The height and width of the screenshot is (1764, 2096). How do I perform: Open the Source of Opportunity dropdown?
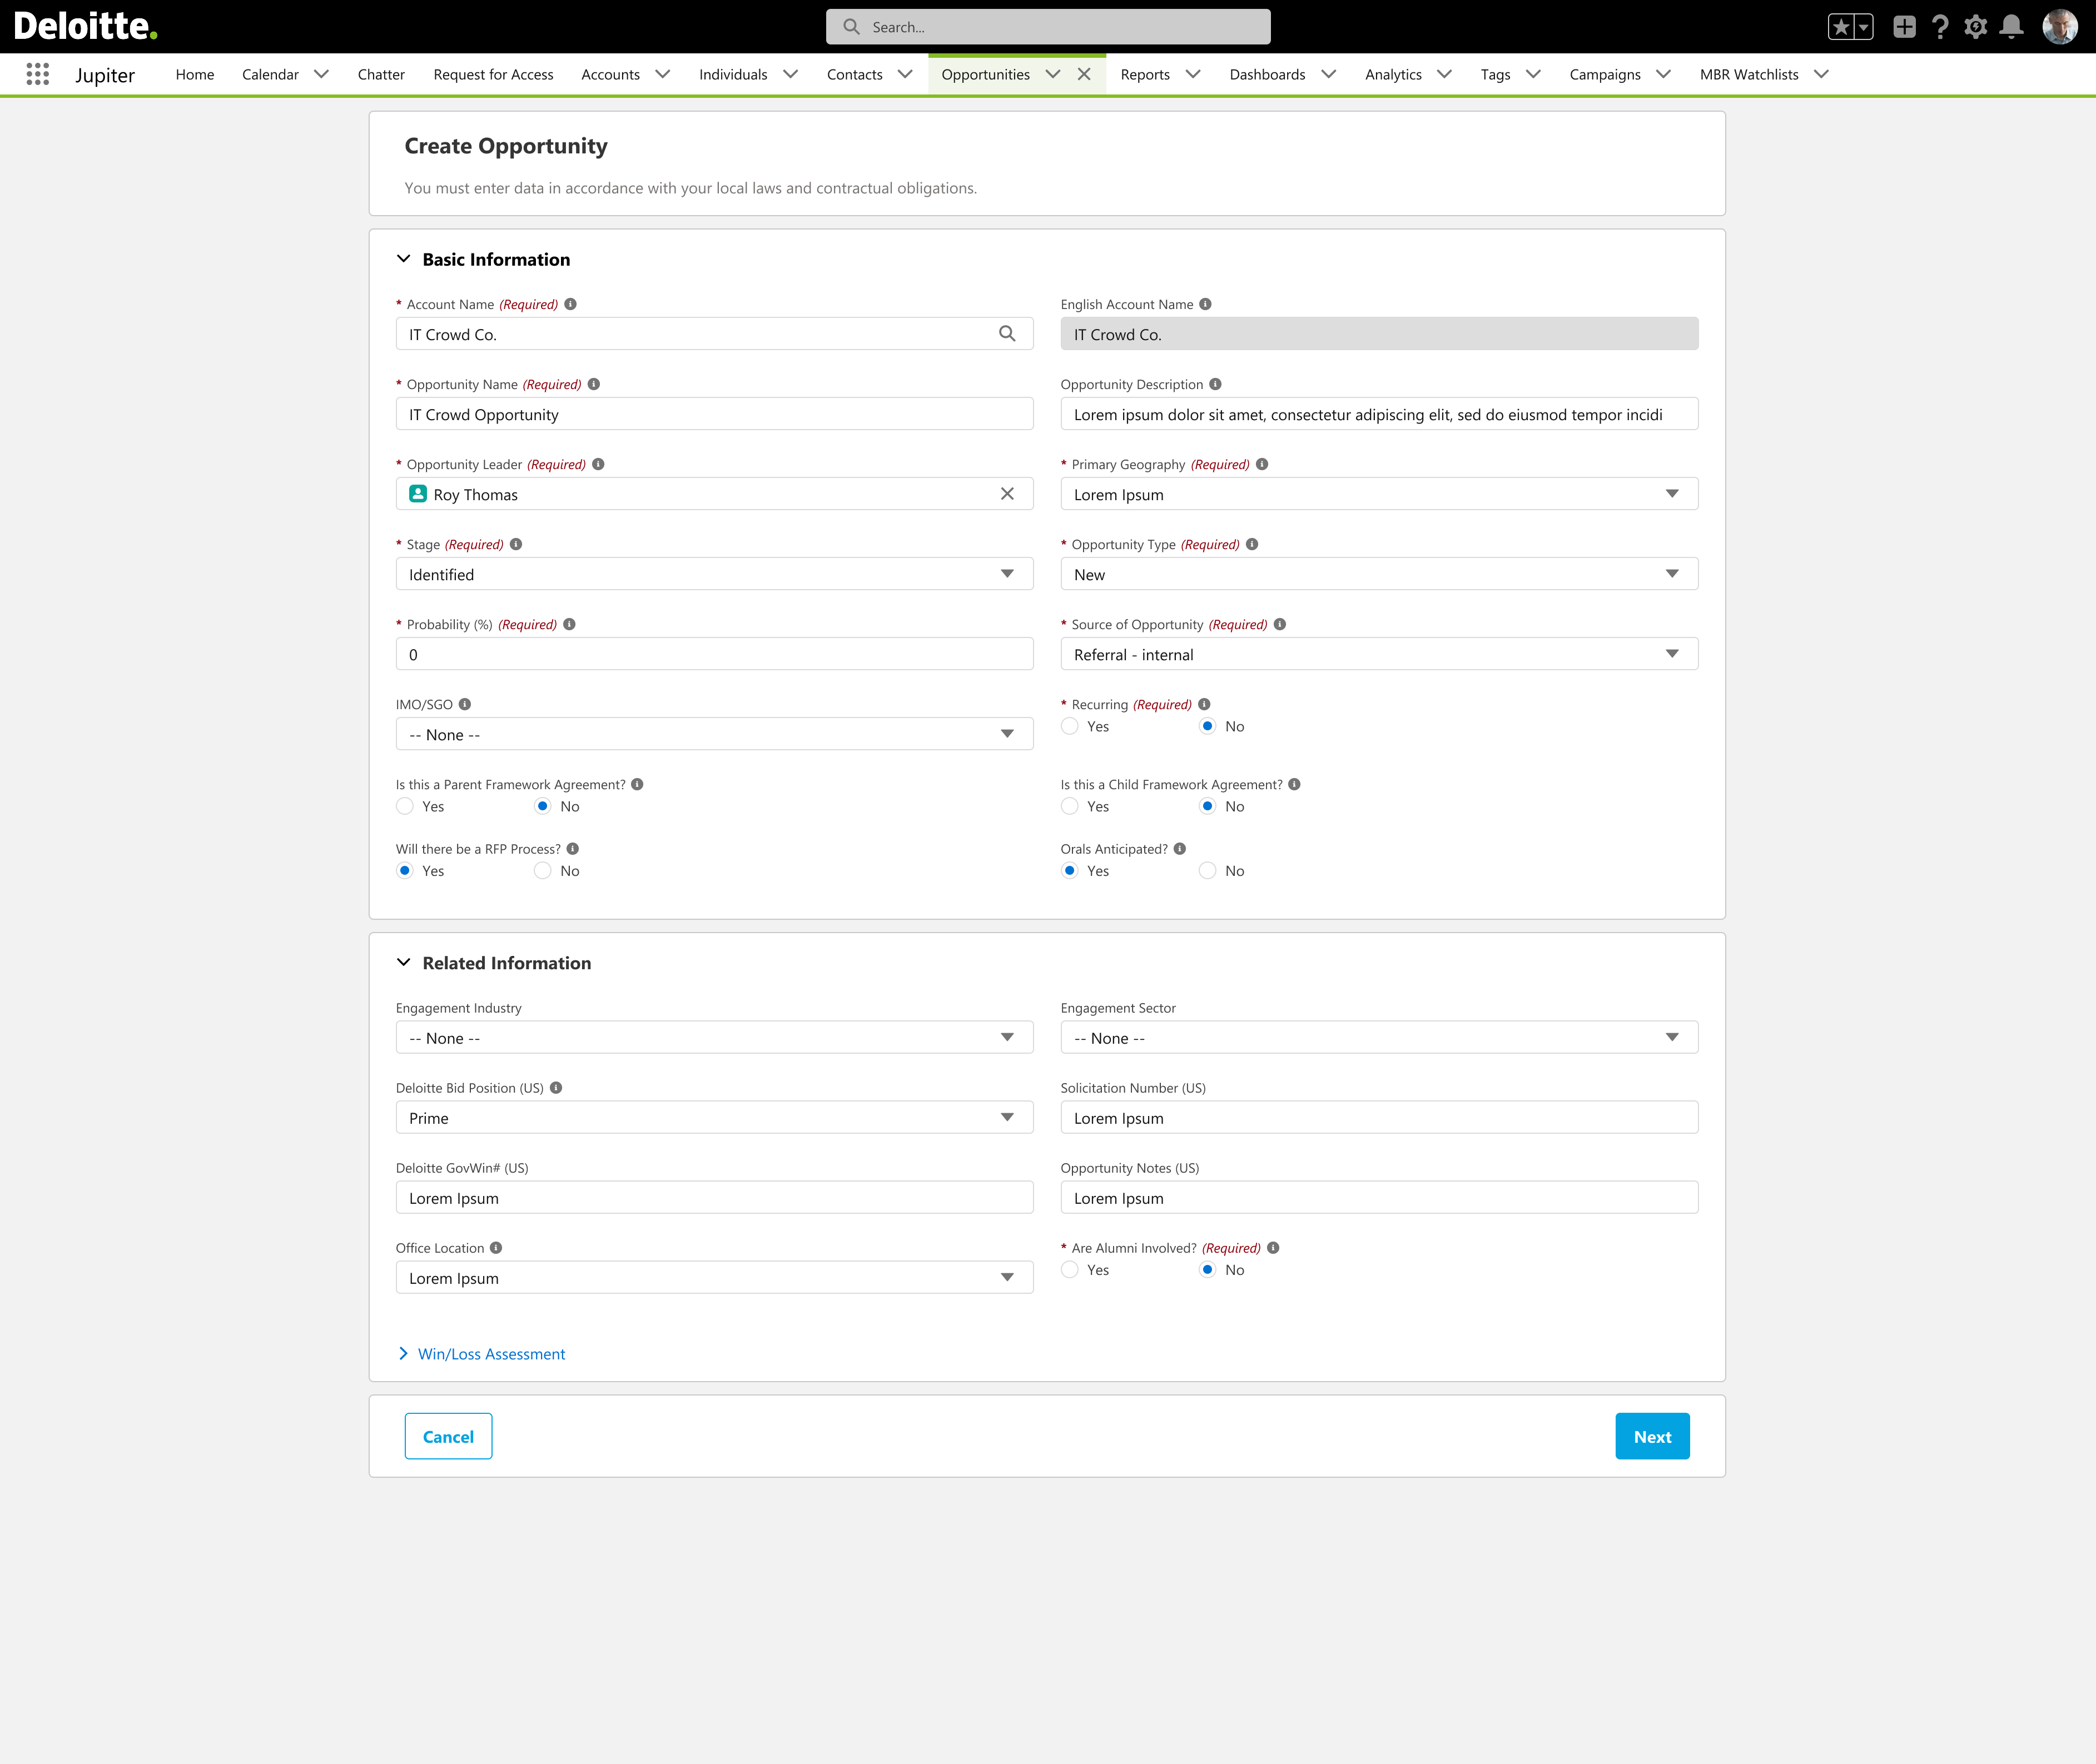pyautogui.click(x=1379, y=654)
